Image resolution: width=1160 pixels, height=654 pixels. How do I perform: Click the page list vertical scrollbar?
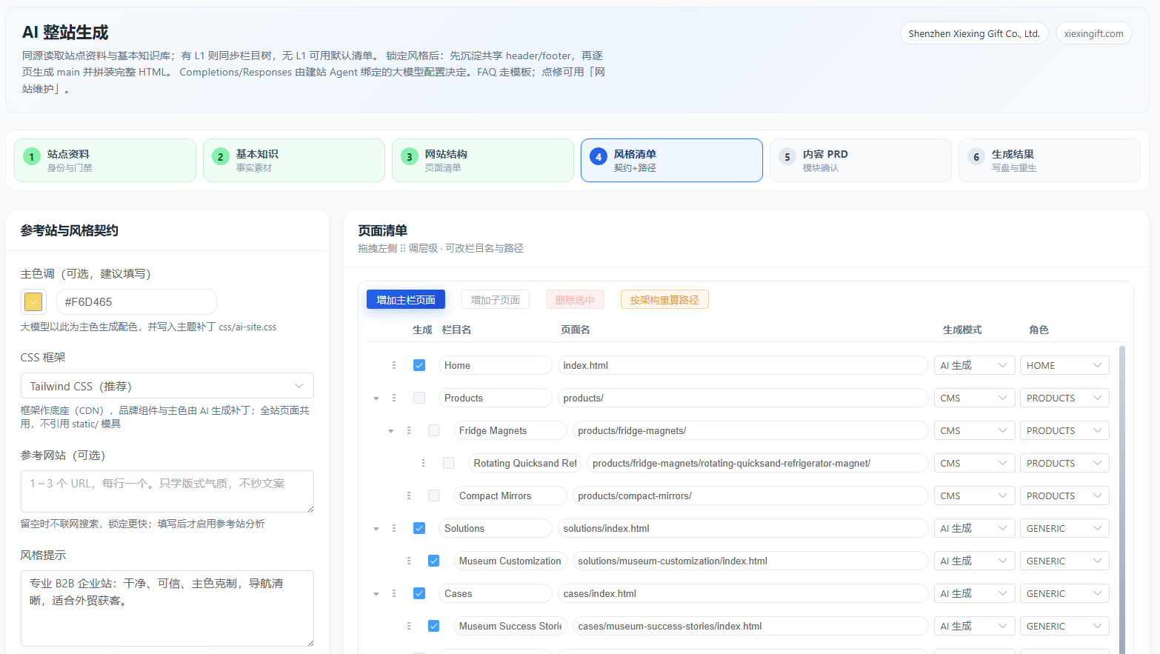click(x=1122, y=500)
